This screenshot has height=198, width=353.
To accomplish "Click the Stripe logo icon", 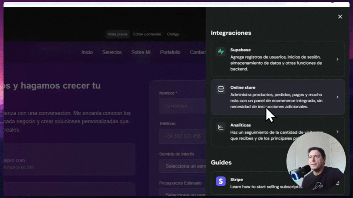I will (x=221, y=181).
